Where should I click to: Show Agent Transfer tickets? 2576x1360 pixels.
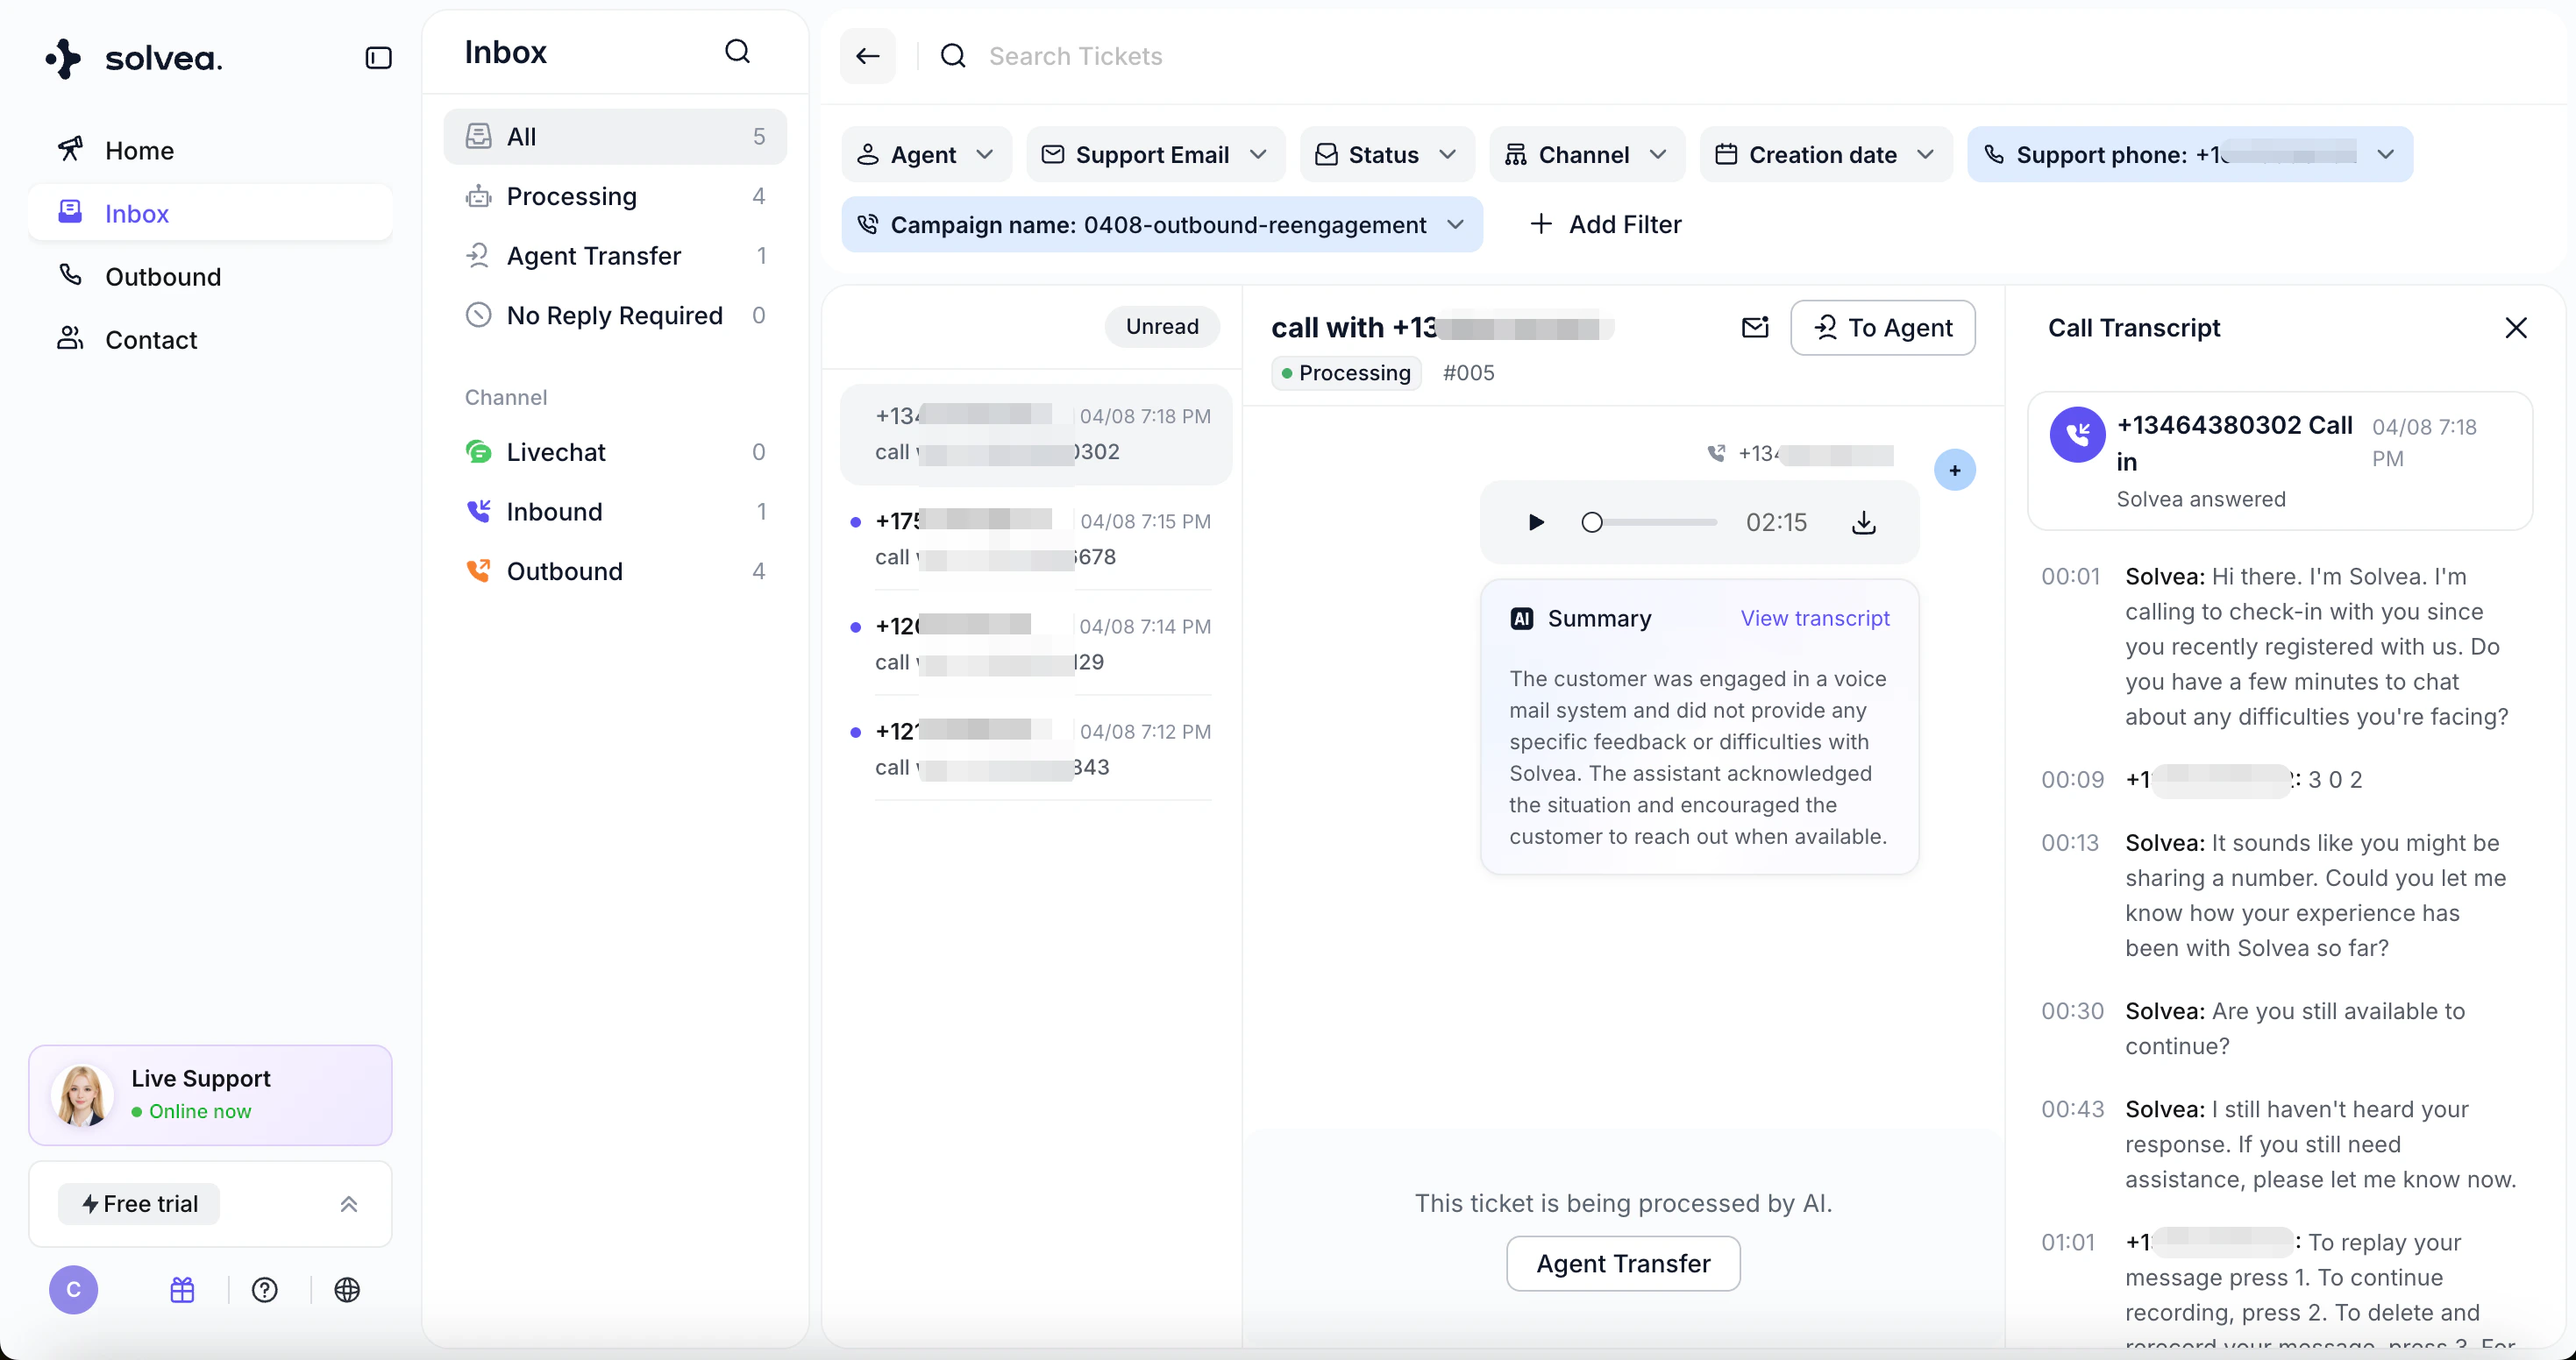[615, 256]
